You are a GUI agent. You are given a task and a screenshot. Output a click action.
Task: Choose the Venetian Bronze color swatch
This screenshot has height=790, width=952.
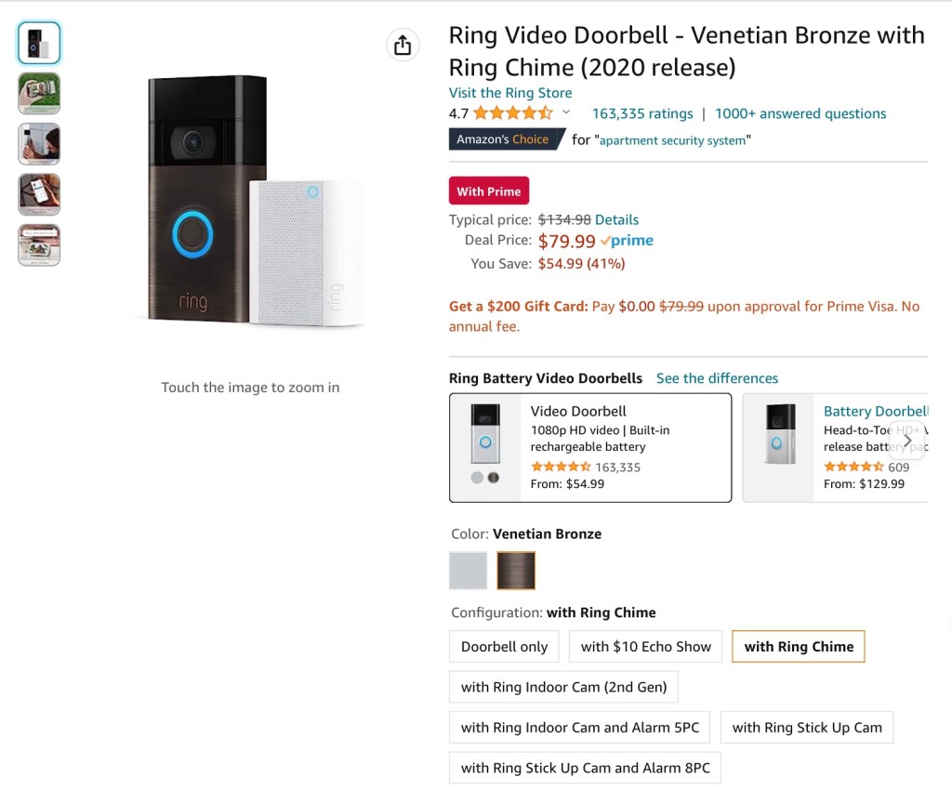tap(516, 571)
